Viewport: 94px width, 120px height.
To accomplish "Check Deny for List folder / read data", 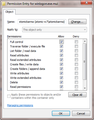I will [x=76, y=51].
